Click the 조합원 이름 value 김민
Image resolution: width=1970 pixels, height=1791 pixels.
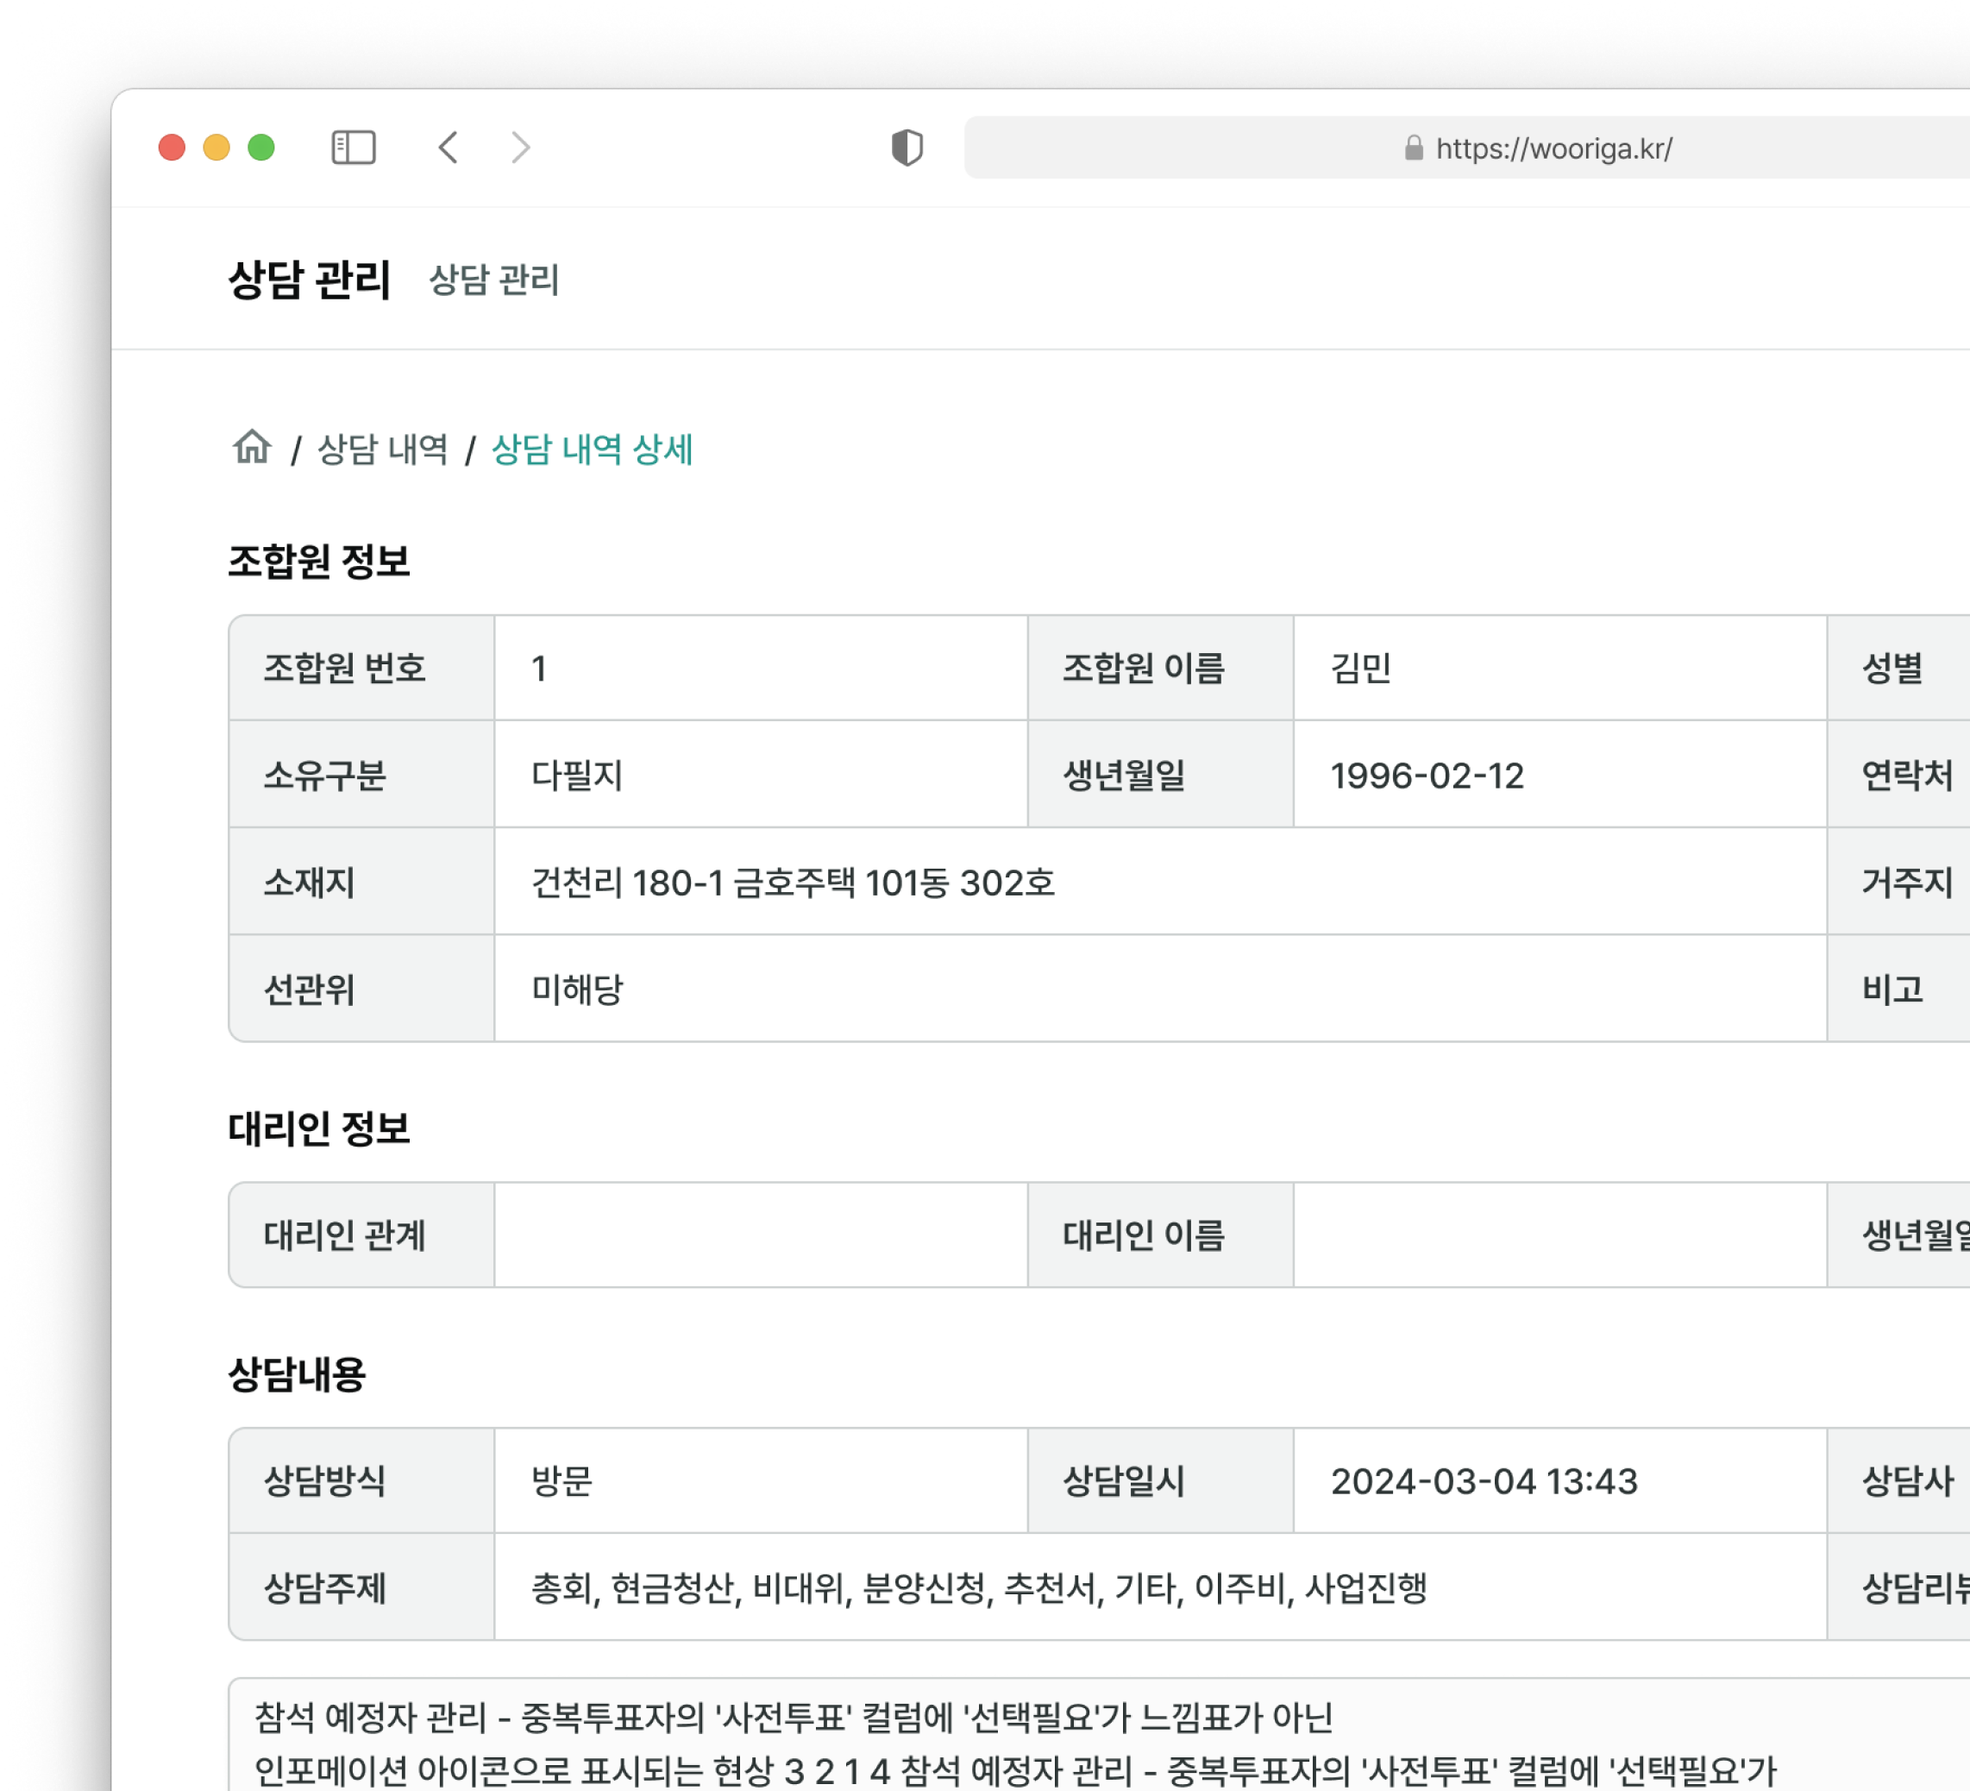(1360, 669)
